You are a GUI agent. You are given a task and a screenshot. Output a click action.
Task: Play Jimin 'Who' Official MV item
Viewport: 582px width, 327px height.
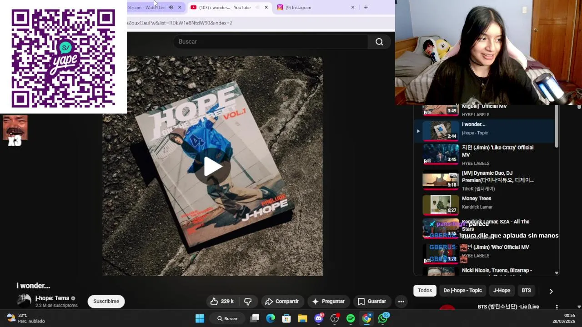point(484,253)
